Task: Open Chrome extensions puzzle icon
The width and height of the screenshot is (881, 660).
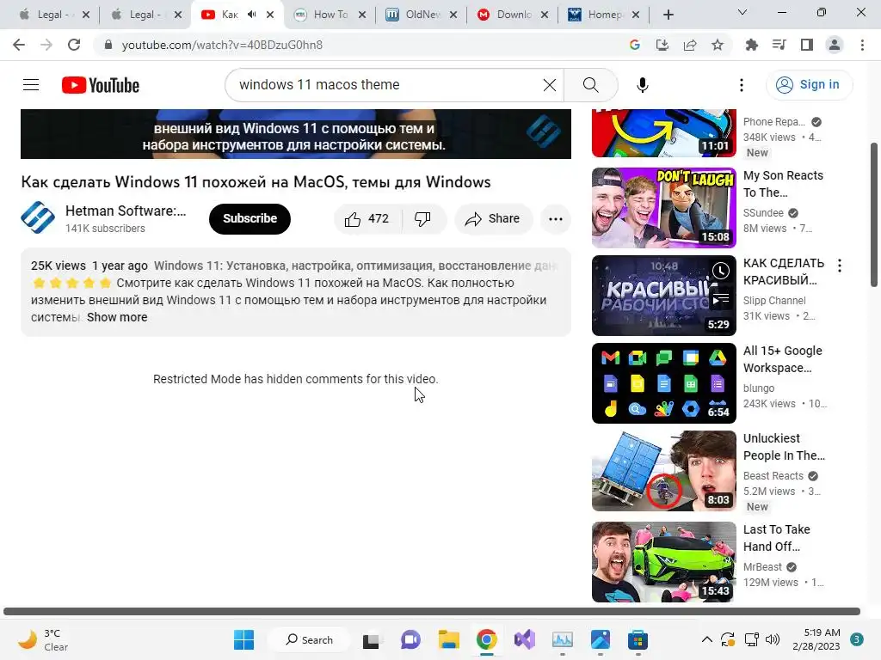Action: tap(751, 45)
